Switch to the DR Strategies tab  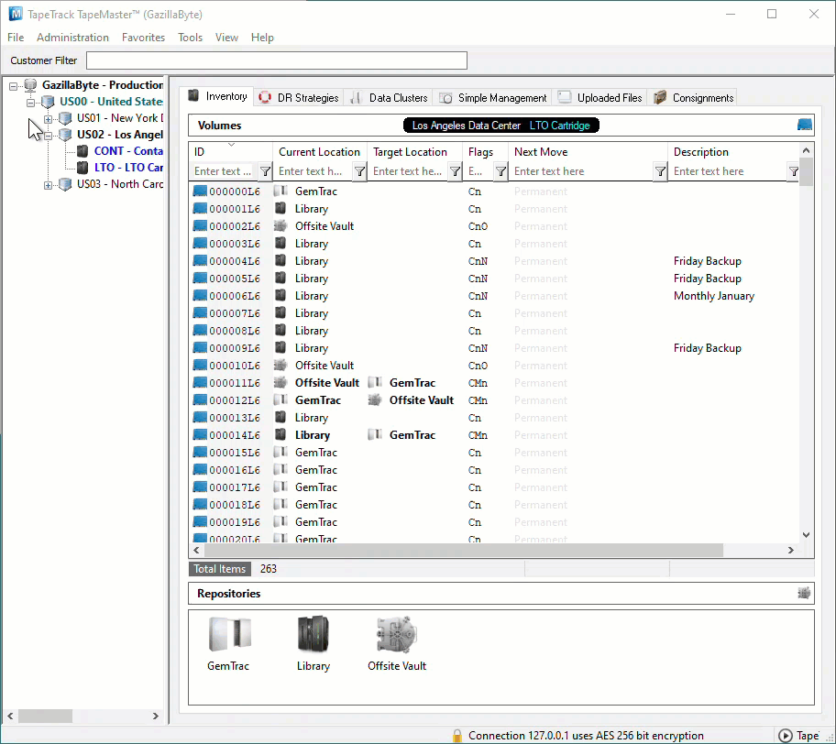[299, 97]
